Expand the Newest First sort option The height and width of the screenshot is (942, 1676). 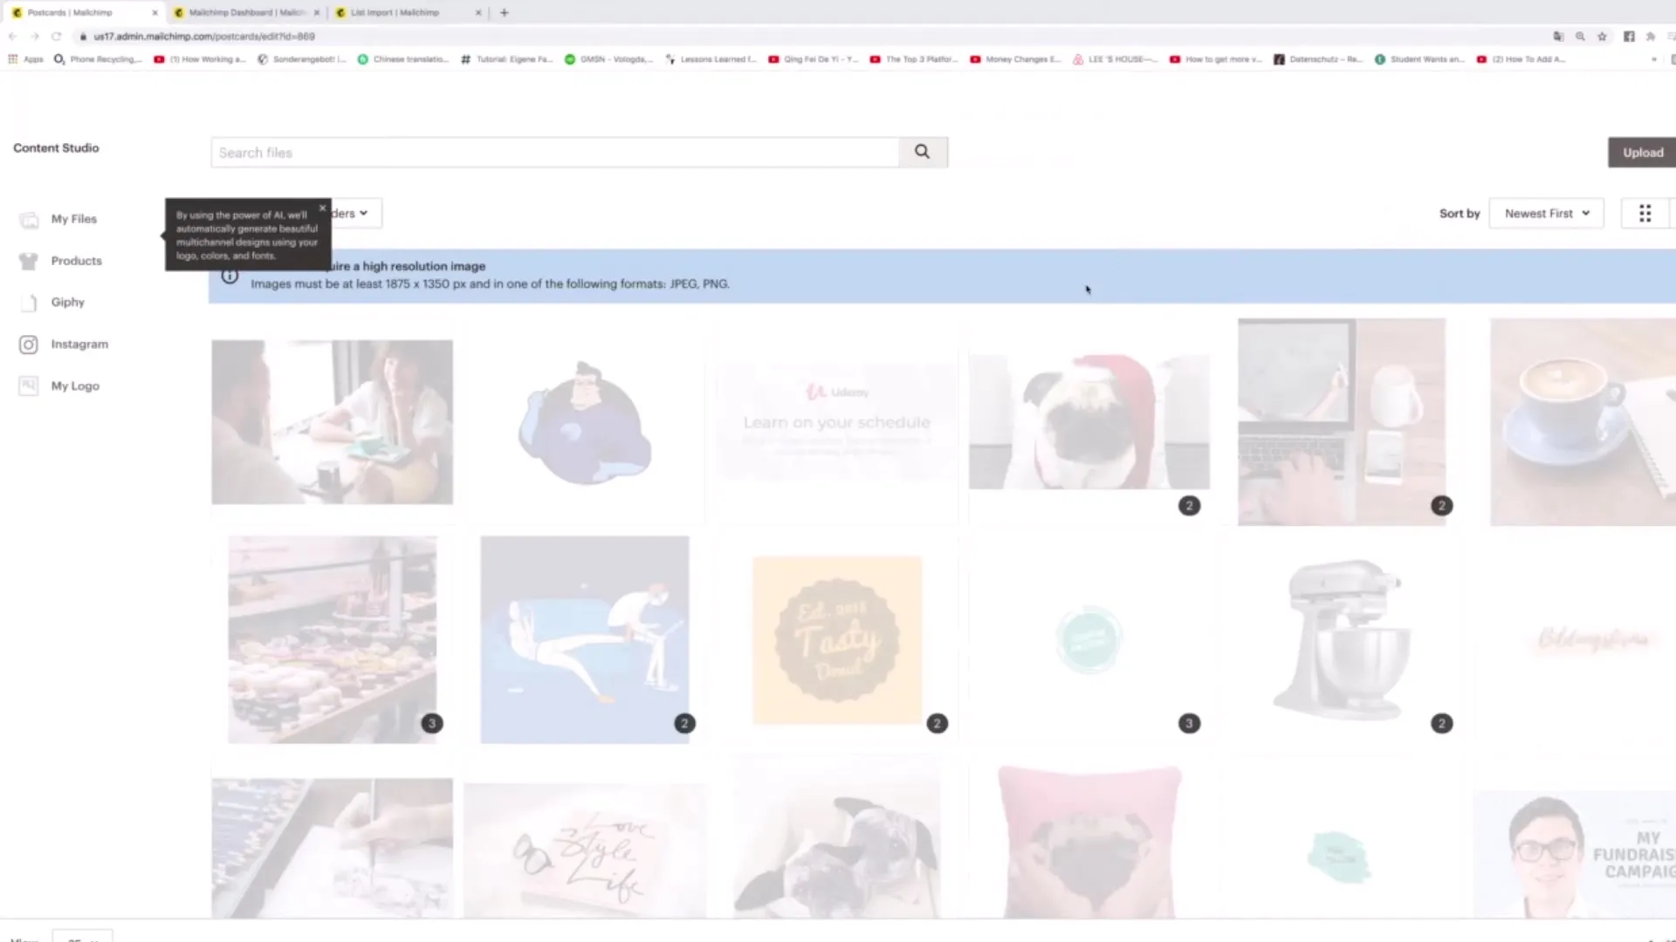(1547, 213)
